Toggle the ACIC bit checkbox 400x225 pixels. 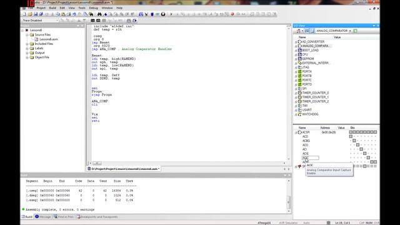click(x=368, y=158)
